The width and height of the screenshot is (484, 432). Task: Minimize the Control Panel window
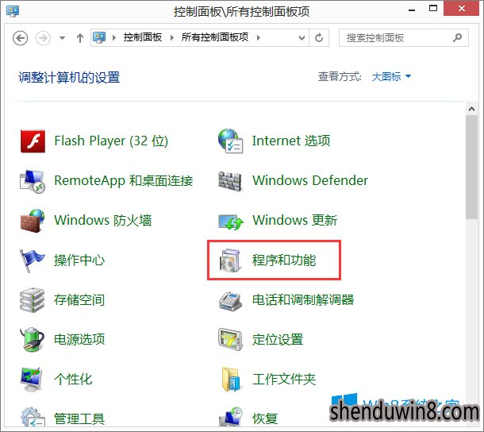412,10
